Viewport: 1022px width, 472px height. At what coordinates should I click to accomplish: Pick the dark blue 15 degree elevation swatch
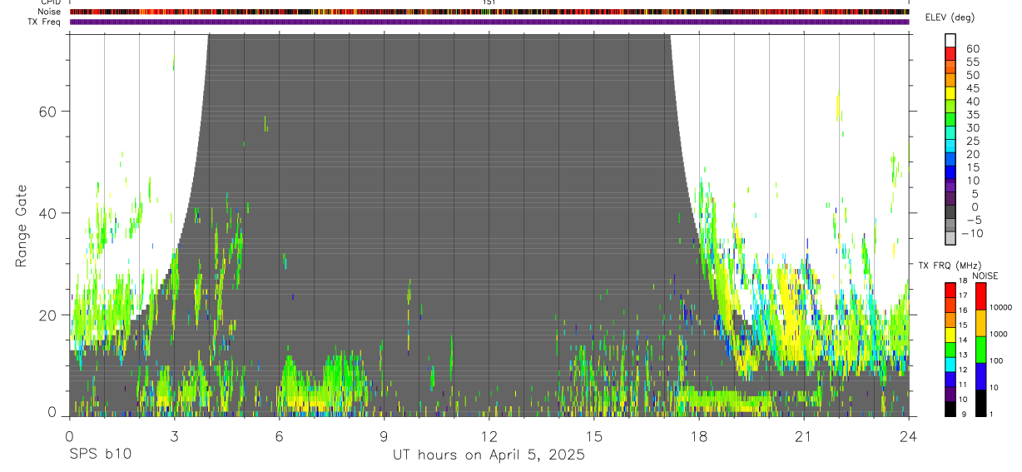[950, 173]
